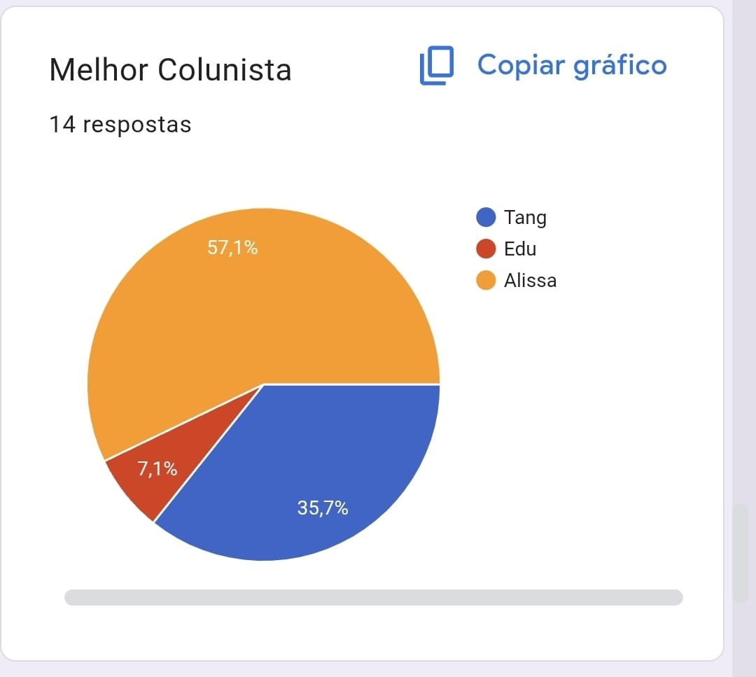Select the red Edu legend dot
Image resolution: width=756 pixels, height=677 pixels.
point(486,249)
